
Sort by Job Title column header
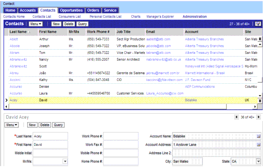[x=130, y=32]
